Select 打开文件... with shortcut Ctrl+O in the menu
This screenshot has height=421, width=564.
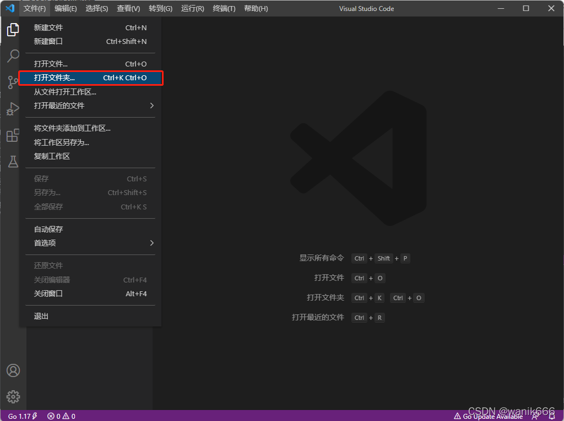[x=90, y=64]
